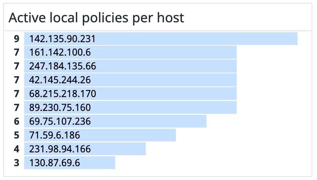The width and height of the screenshot is (317, 180).
Task: Select the count 7 beside 247.184.135.66
Action: pos(16,66)
